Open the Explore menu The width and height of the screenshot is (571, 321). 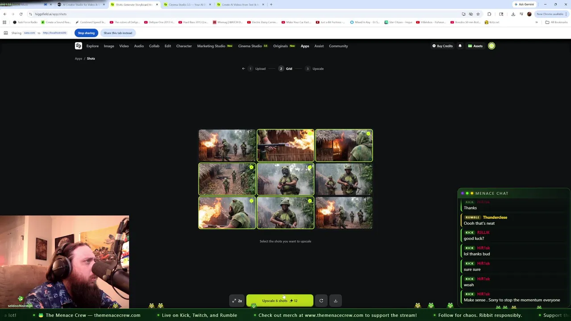[92, 46]
